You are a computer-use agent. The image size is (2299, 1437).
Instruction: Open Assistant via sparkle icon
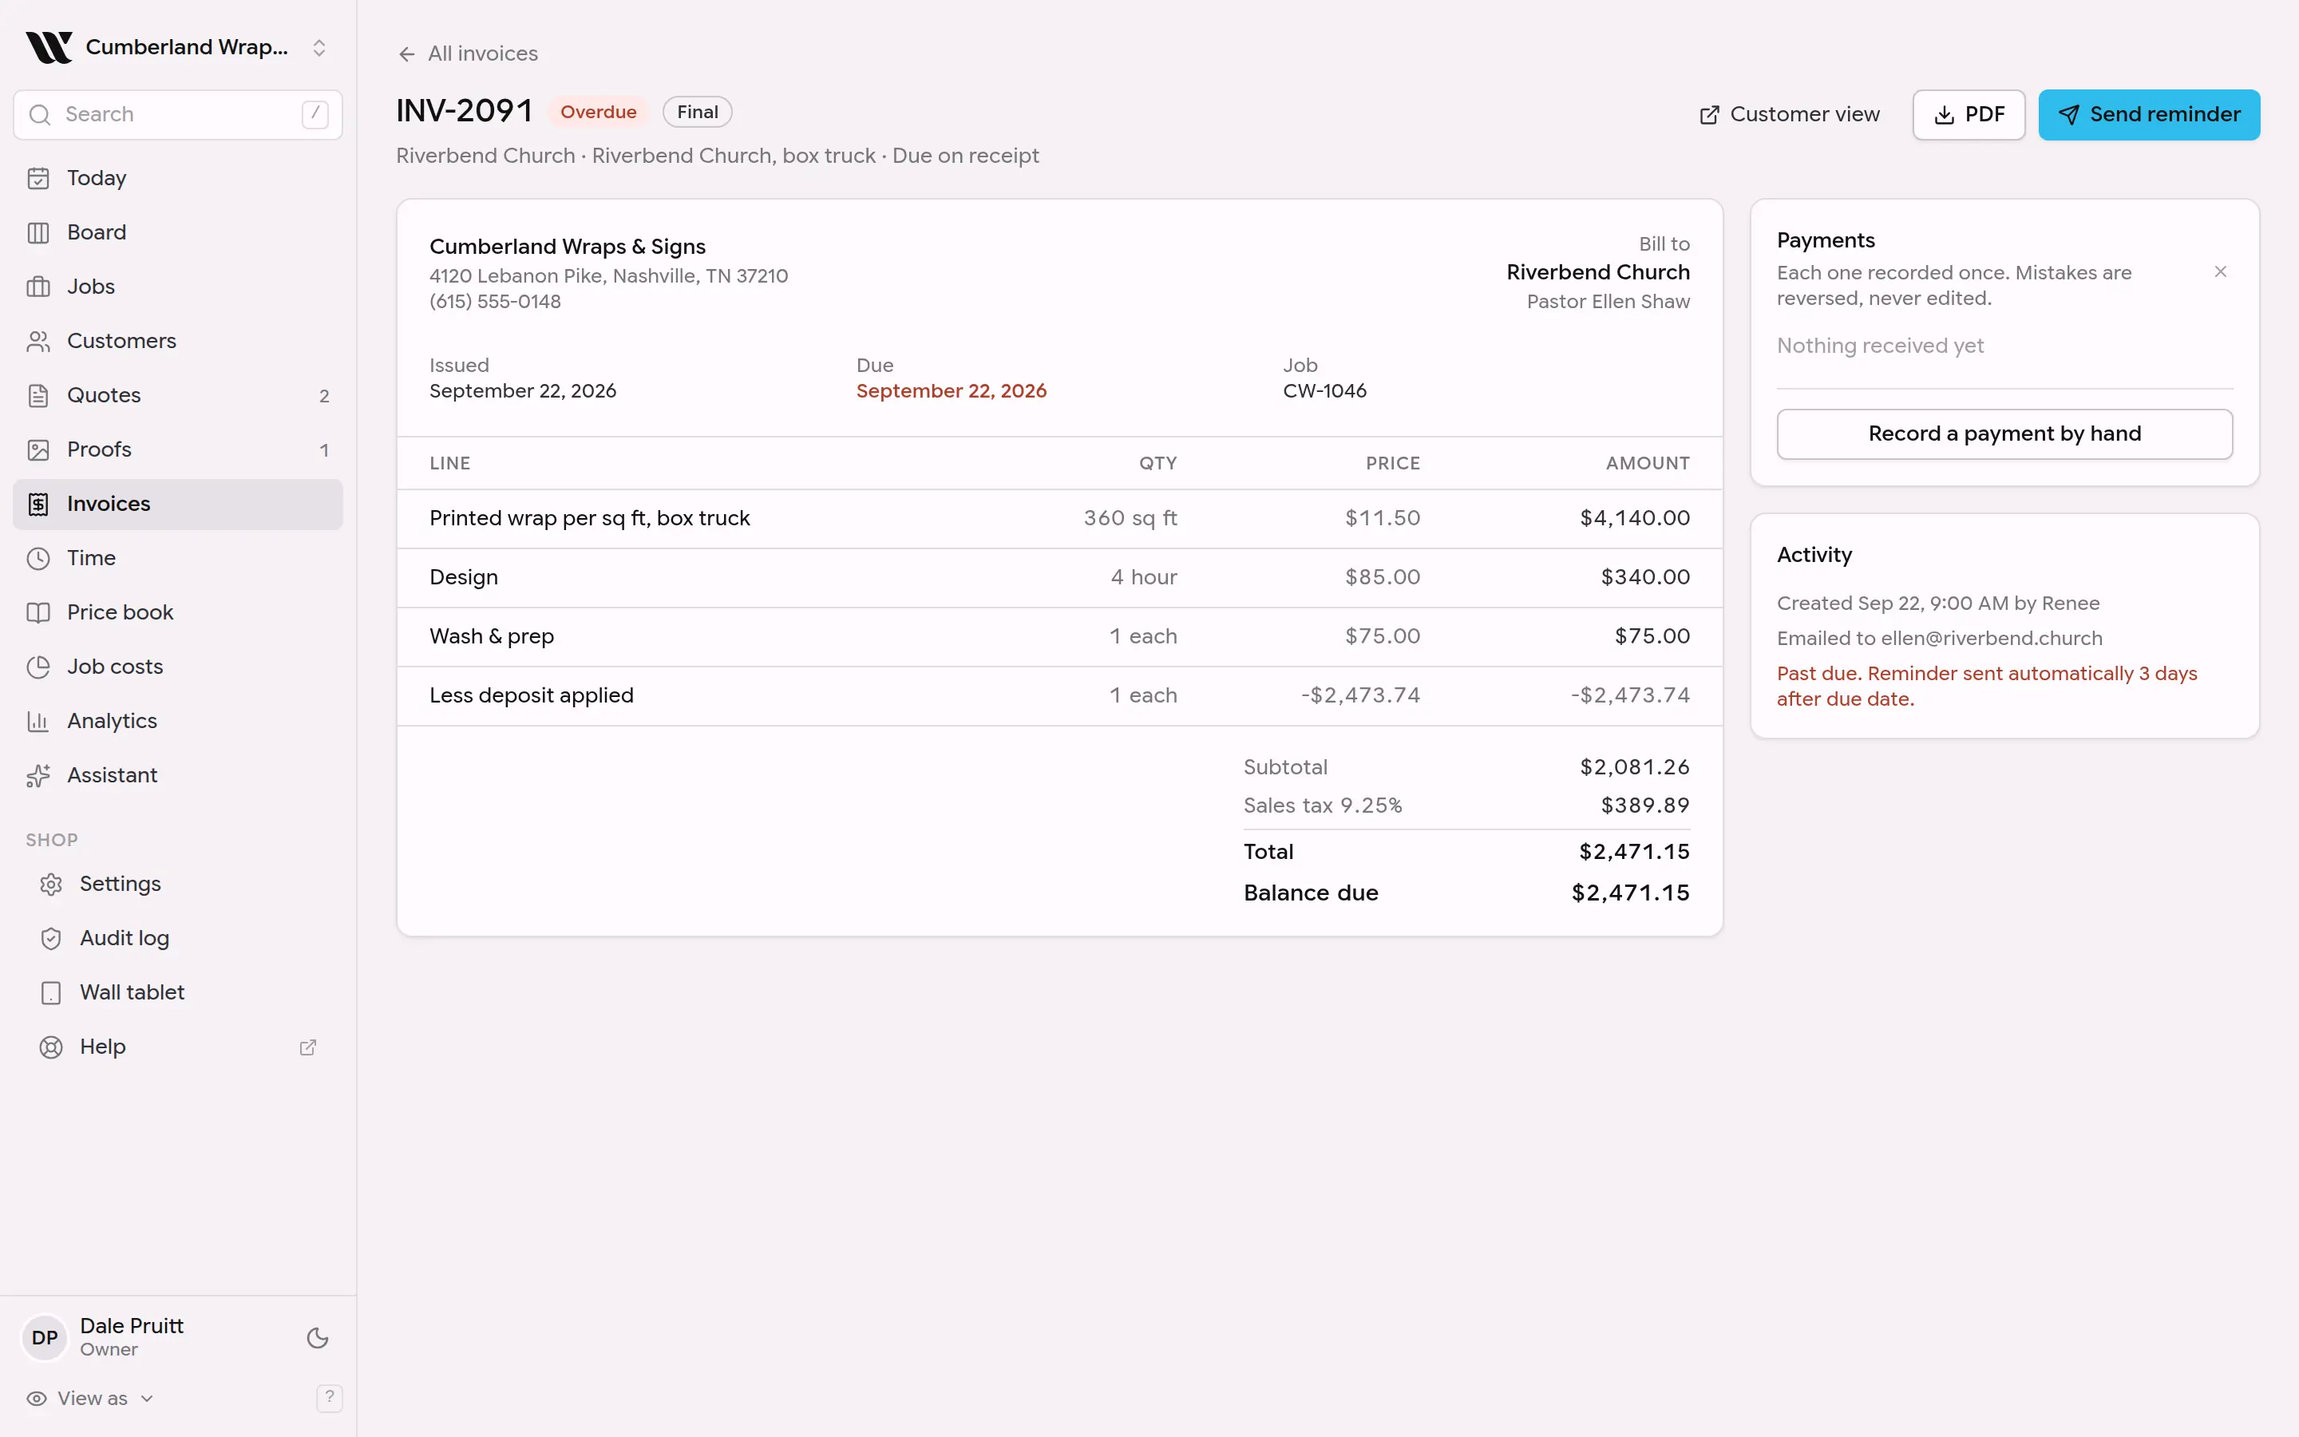38,775
